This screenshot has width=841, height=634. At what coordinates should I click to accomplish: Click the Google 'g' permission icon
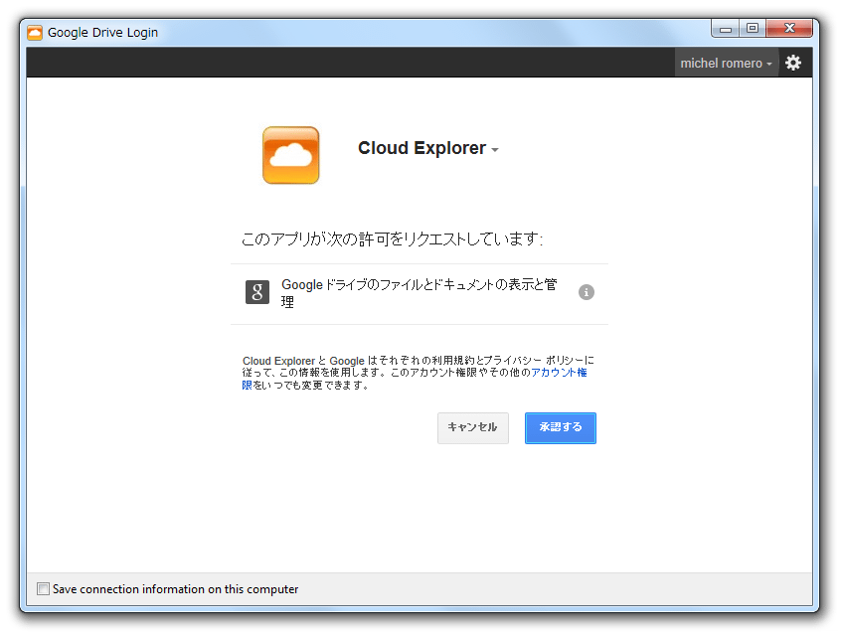257,292
